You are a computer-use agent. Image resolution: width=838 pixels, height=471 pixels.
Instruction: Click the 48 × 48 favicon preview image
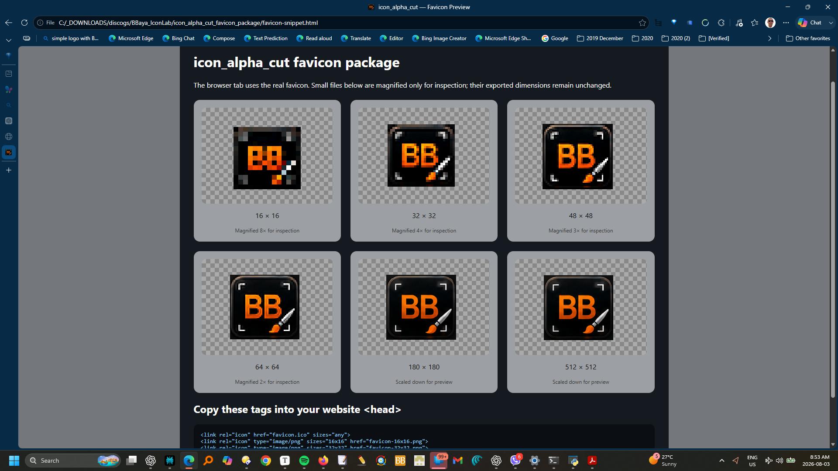coord(577,157)
